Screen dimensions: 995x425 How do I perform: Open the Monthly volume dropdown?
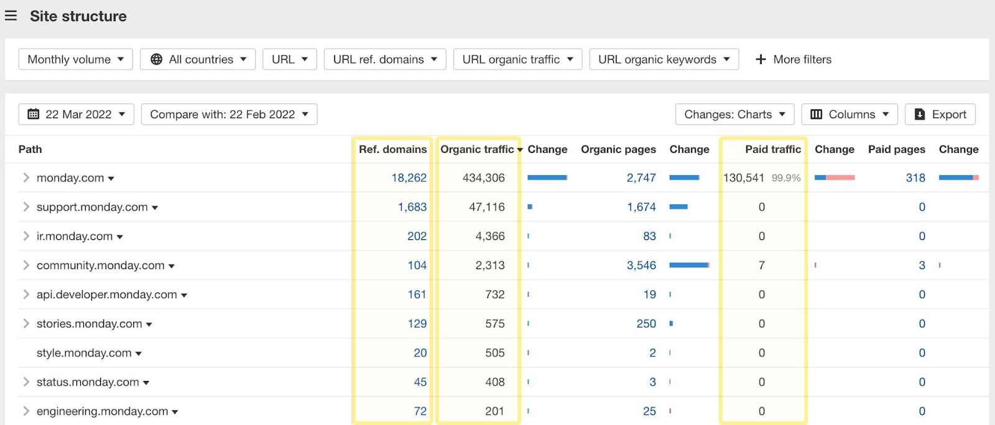coord(75,59)
